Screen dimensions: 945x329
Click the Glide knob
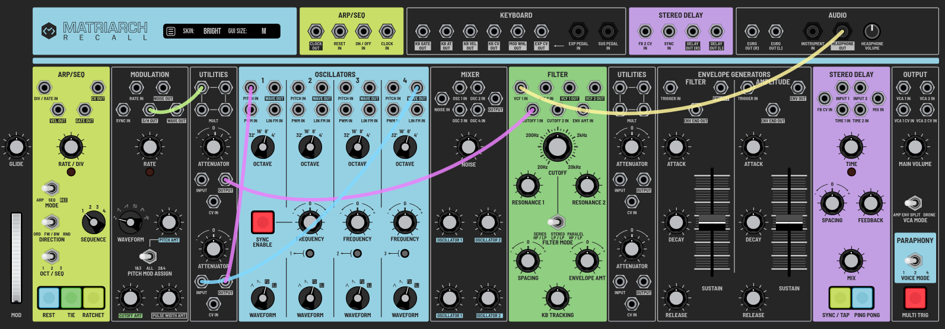click(x=16, y=147)
